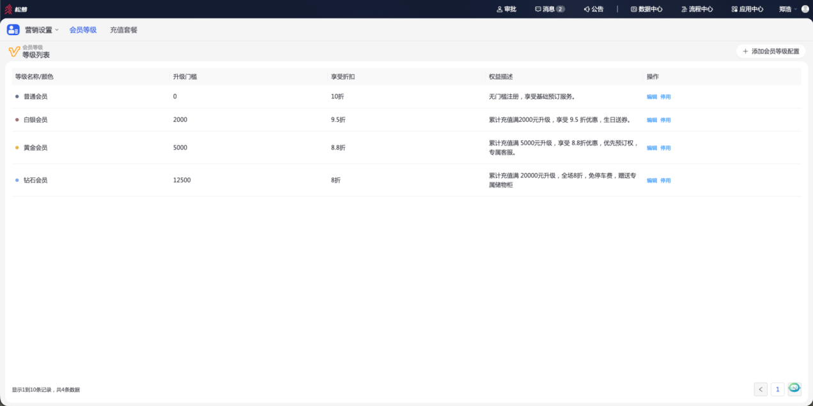Image resolution: width=813 pixels, height=406 pixels.
Task: Click the 享受折扣 column header
Action: pyautogui.click(x=343, y=77)
